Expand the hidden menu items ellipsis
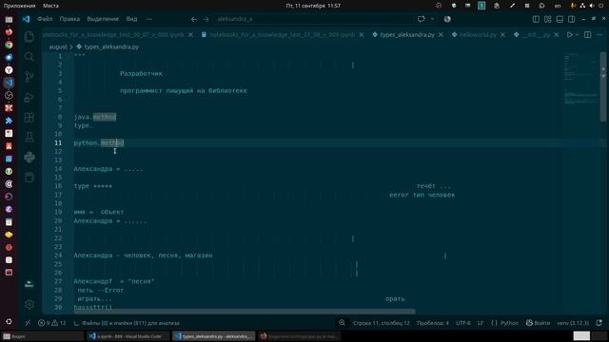This screenshot has height=342, width=609. pyautogui.click(x=149, y=19)
